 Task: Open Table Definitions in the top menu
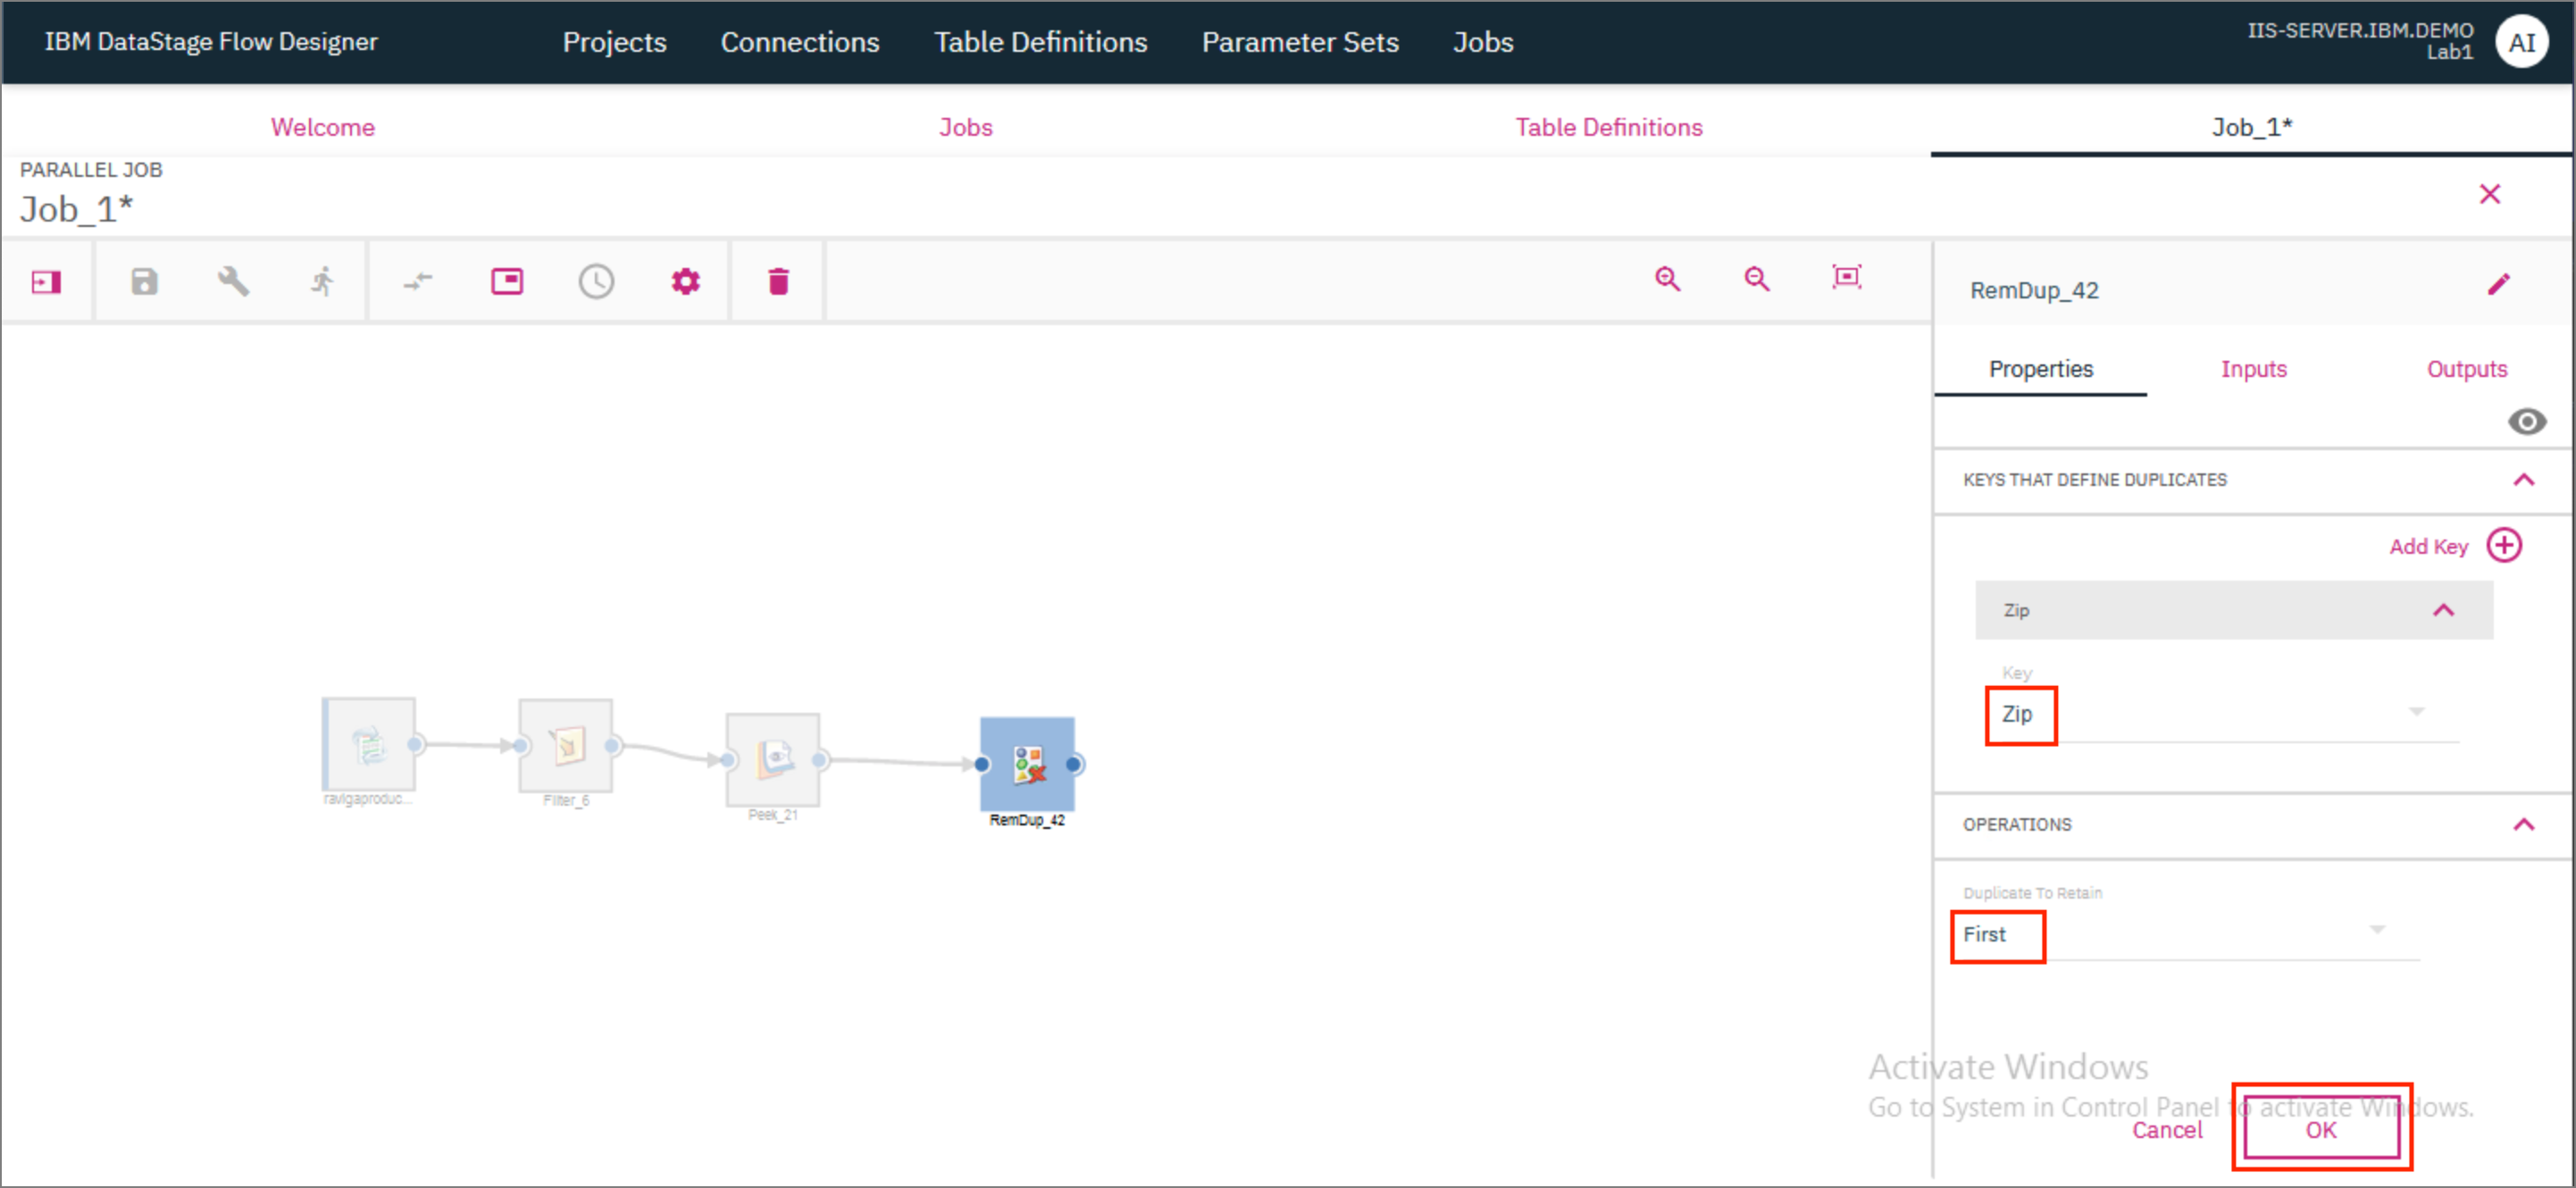click(x=1040, y=42)
